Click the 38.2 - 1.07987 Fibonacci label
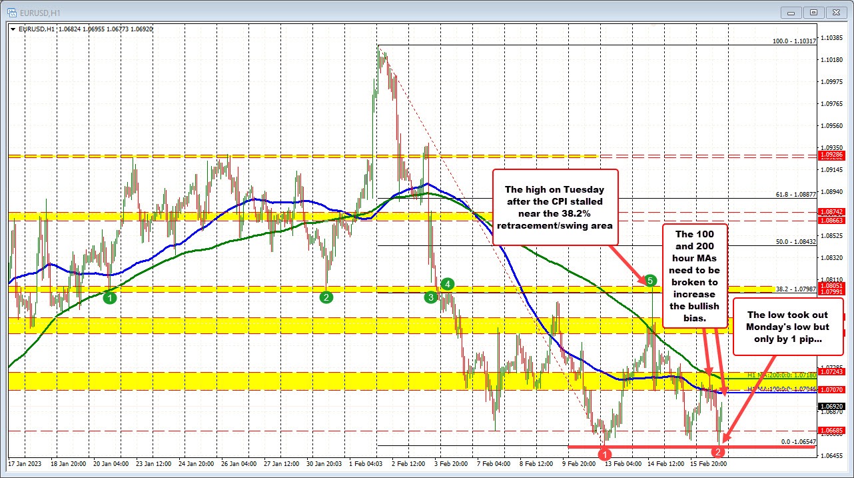 [x=797, y=289]
